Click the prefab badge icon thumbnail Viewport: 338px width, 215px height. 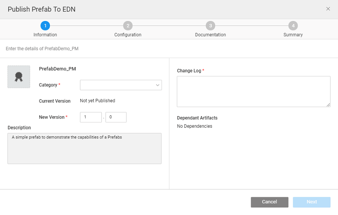[19, 77]
